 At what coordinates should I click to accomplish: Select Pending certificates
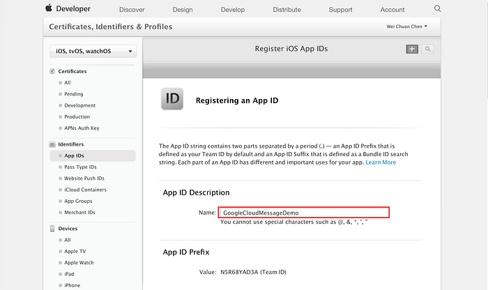74,94
